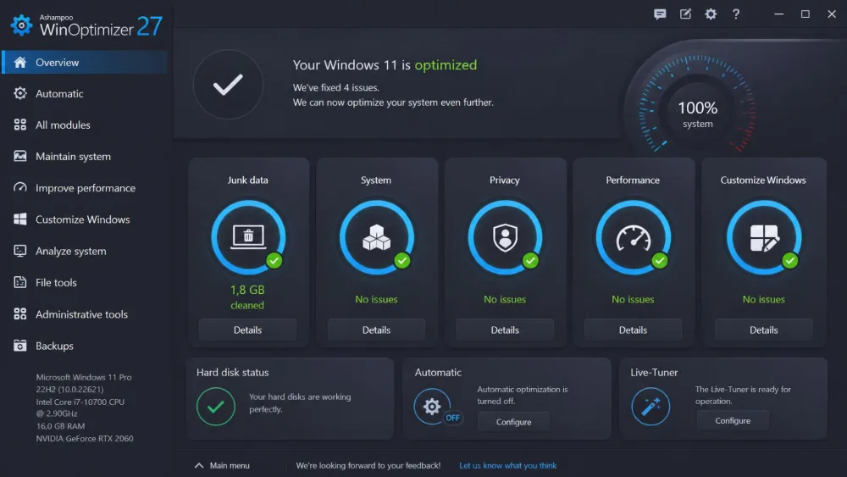
Task: Expand the Main menu chevron
Action: 199,465
